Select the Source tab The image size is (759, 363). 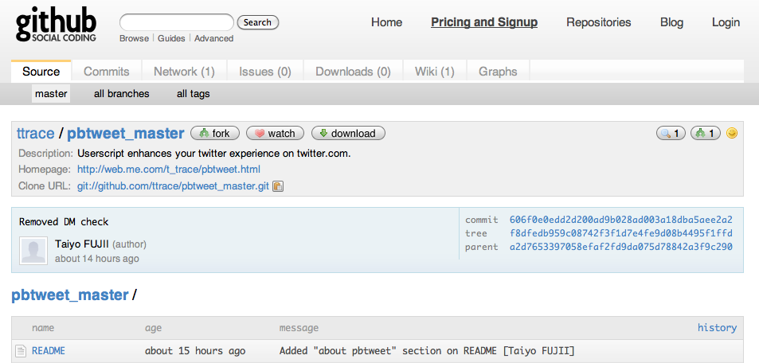click(x=41, y=71)
